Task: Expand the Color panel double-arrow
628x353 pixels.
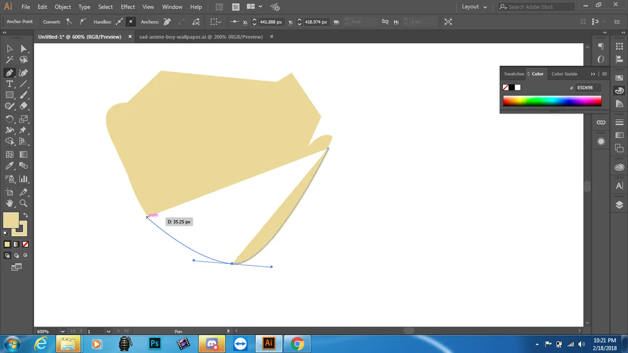Action: [593, 74]
